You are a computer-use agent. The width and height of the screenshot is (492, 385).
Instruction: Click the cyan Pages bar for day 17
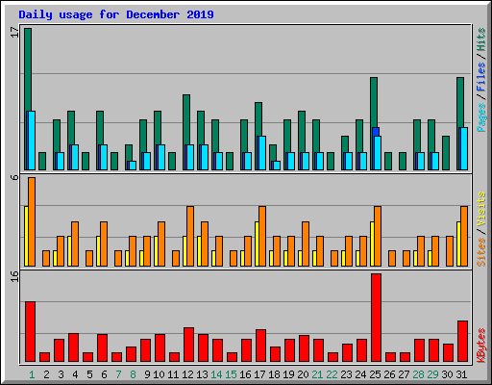coord(262,153)
